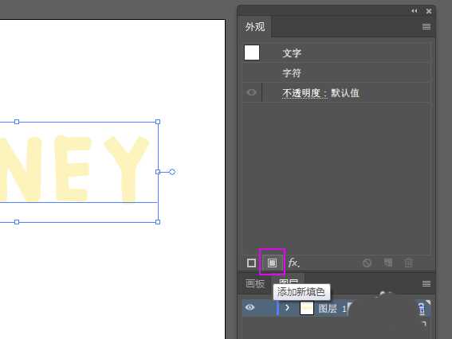Click the Duplicate Selected Item icon
This screenshot has height=339, width=452.
point(388,263)
